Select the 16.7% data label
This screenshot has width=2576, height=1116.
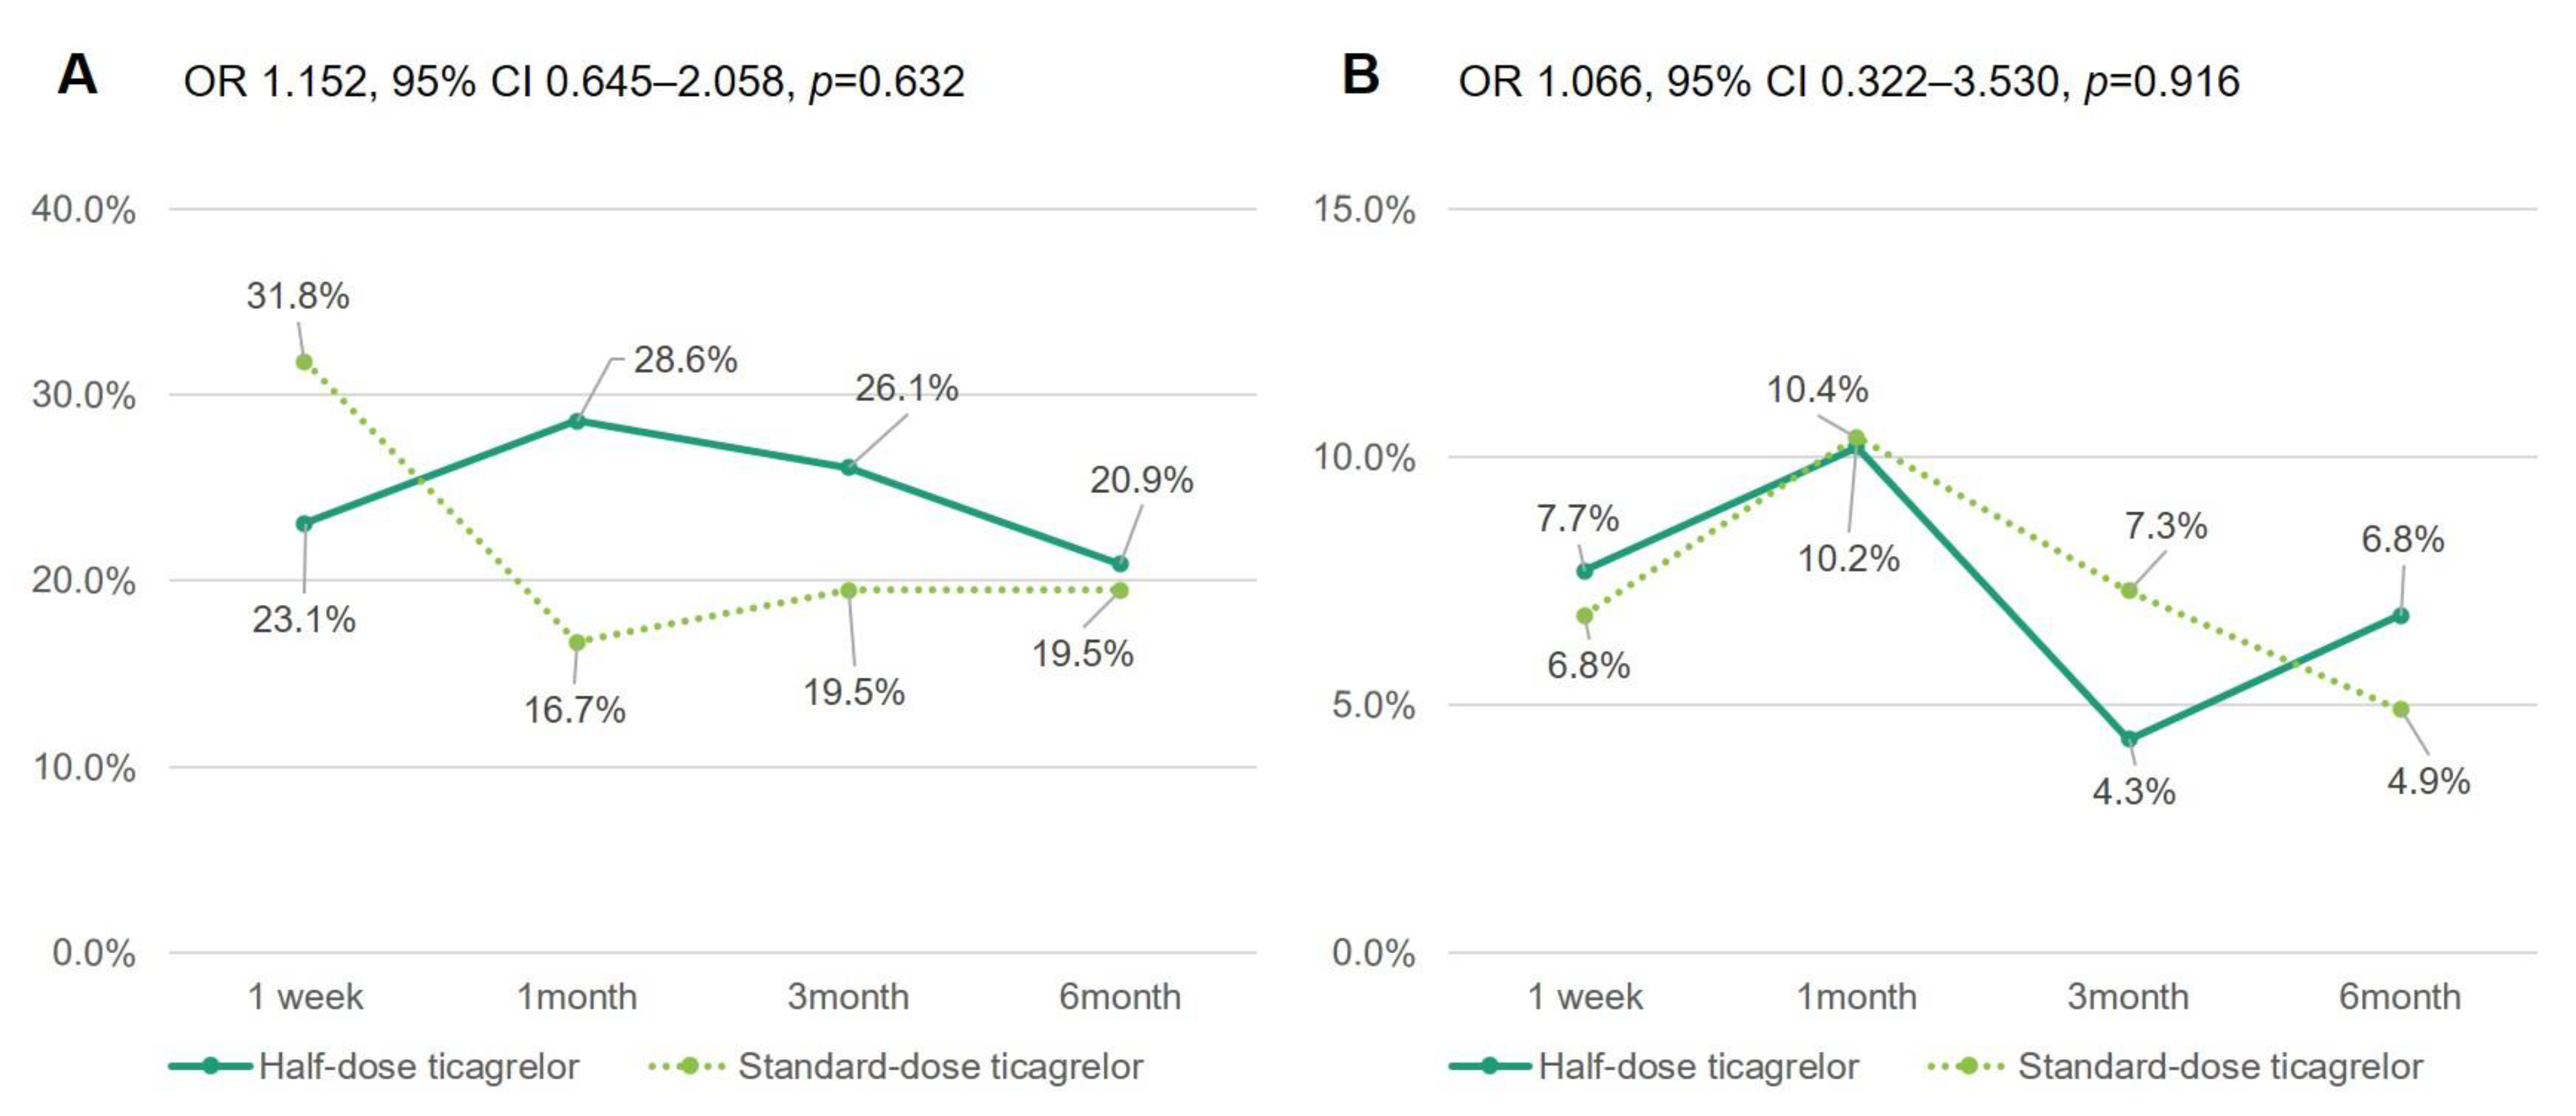575,710
